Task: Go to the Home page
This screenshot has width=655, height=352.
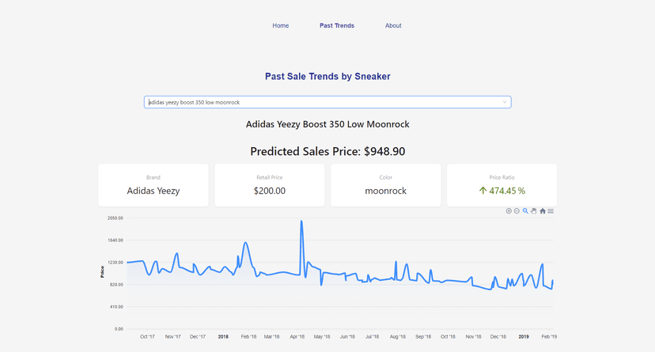Action: [281, 25]
